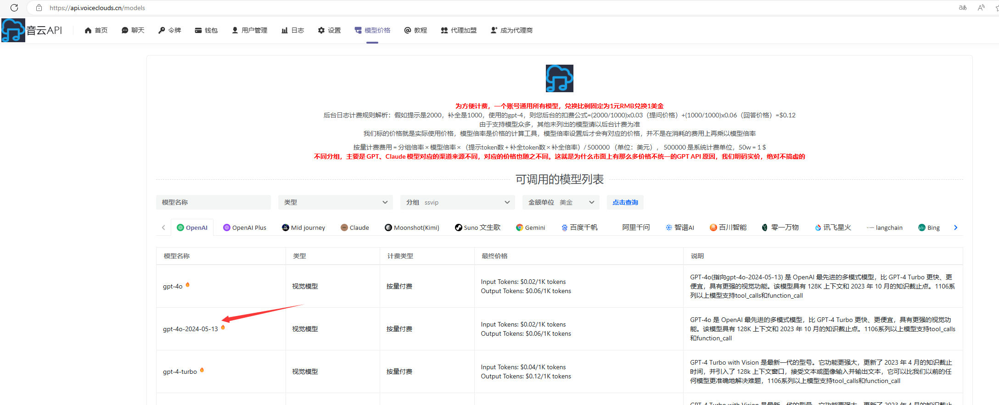This screenshot has width=999, height=405.
Task: Switch to the 讯飞星火 tab
Action: (833, 227)
